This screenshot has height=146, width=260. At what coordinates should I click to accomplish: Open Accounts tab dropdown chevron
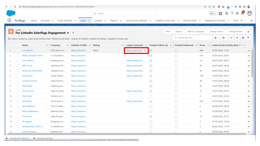coord(53,21)
